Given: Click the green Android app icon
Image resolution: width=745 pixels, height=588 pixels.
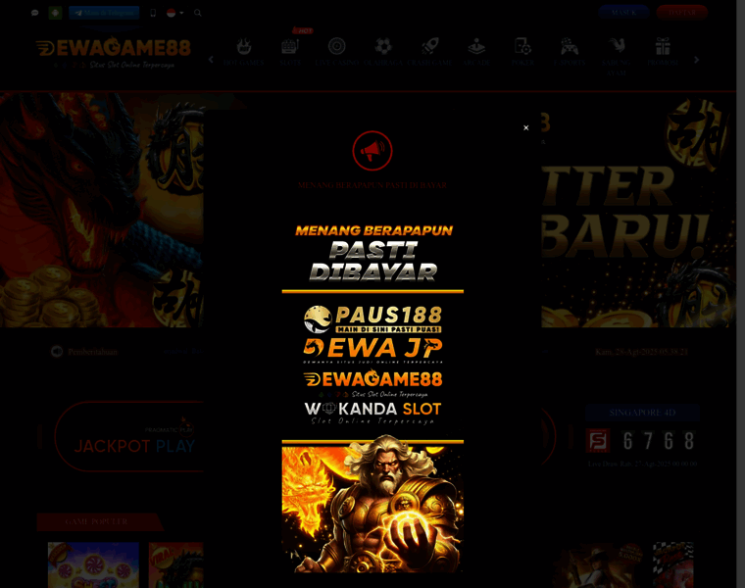Looking at the screenshot, I should click(55, 13).
